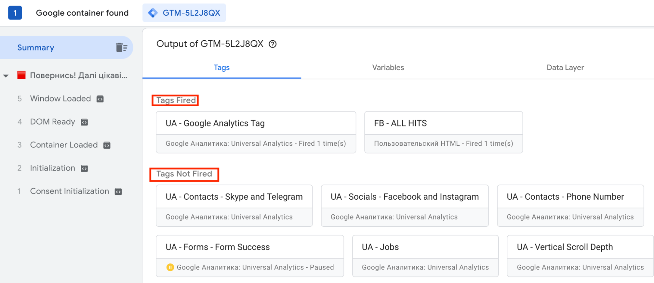
Task: Switch to the Variables tab
Action: tap(388, 68)
